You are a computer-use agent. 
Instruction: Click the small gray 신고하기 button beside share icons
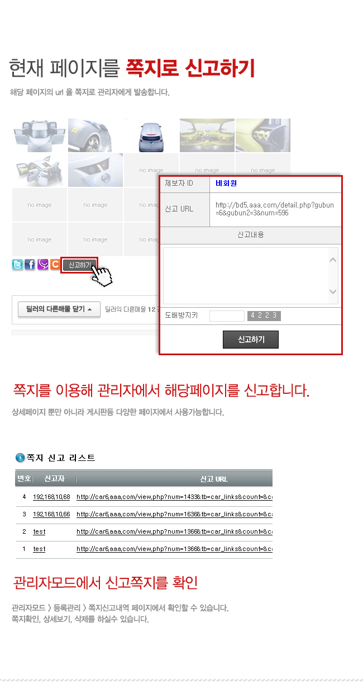point(80,265)
